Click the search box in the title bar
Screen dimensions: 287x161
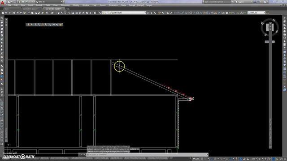[x=217, y=2]
